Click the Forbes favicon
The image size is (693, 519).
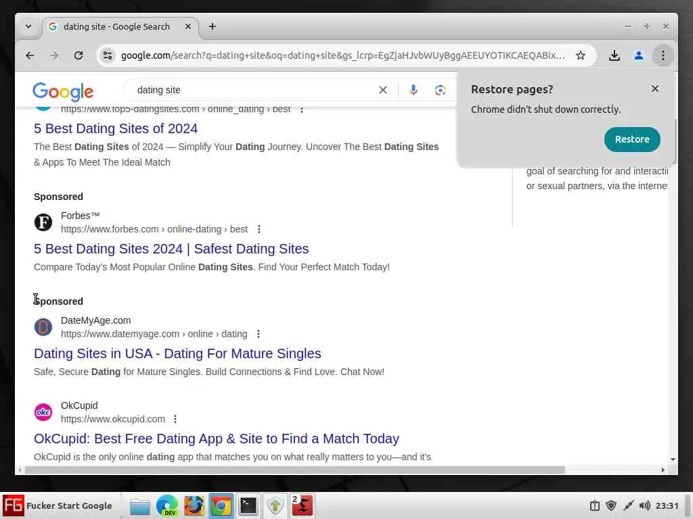pos(43,222)
